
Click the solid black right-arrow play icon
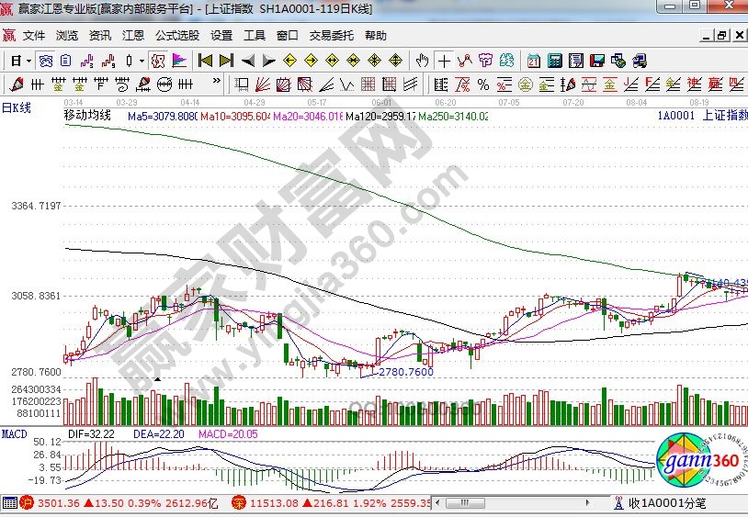click(x=268, y=61)
